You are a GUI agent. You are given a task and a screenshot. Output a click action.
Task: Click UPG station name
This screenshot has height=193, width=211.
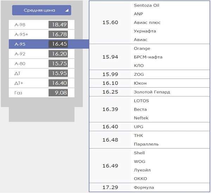click(139, 127)
